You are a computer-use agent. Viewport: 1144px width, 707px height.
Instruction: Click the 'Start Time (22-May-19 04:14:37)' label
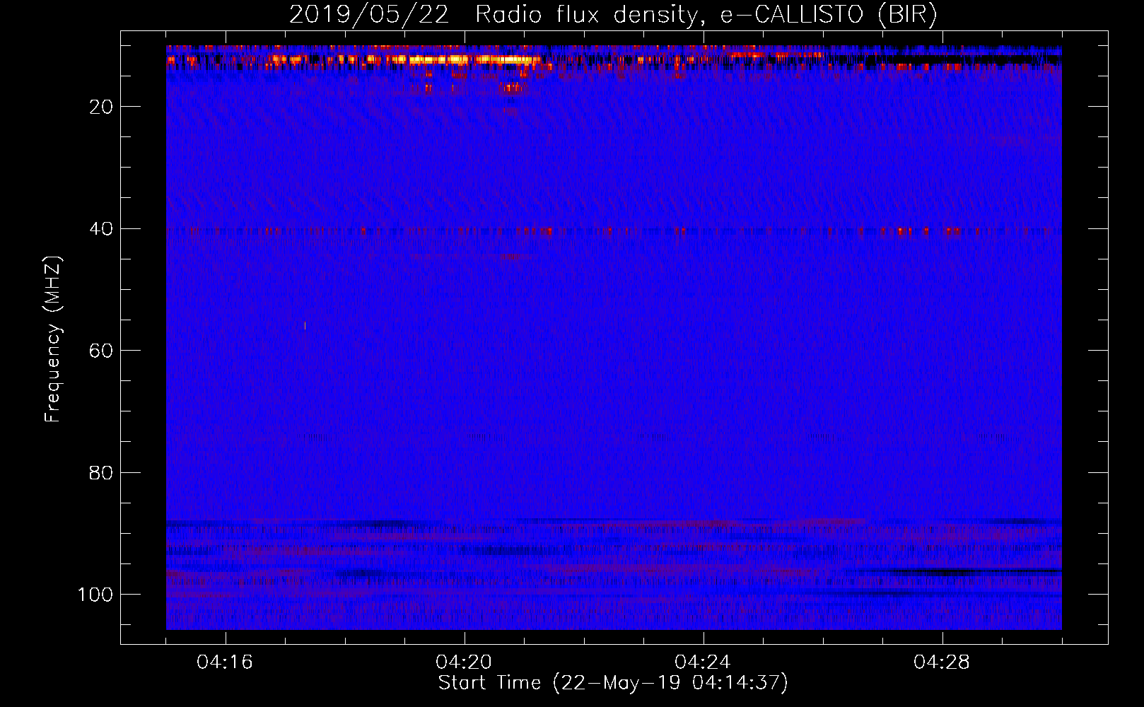click(613, 683)
